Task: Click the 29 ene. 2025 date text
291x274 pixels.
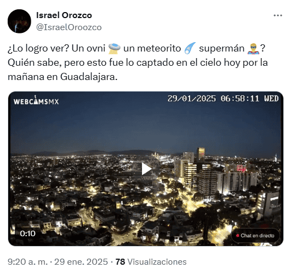Action: tap(81, 262)
